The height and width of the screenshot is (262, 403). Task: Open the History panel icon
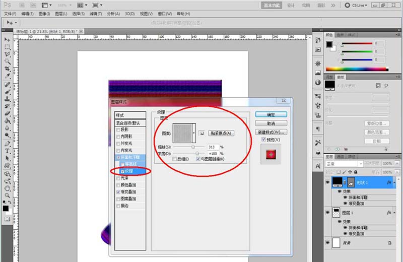[318, 40]
